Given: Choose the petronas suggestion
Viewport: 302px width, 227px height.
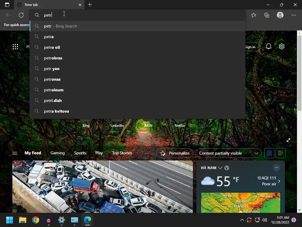Looking at the screenshot, I should pyautogui.click(x=137, y=79).
